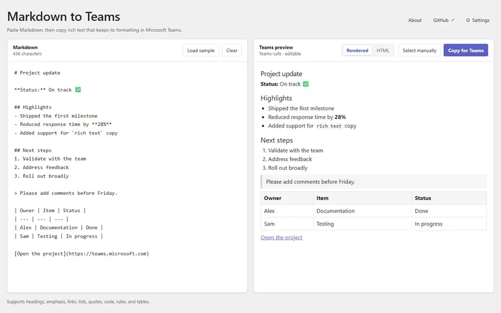The image size is (501, 313).
Task: Clear the Markdown editor
Action: [231, 50]
